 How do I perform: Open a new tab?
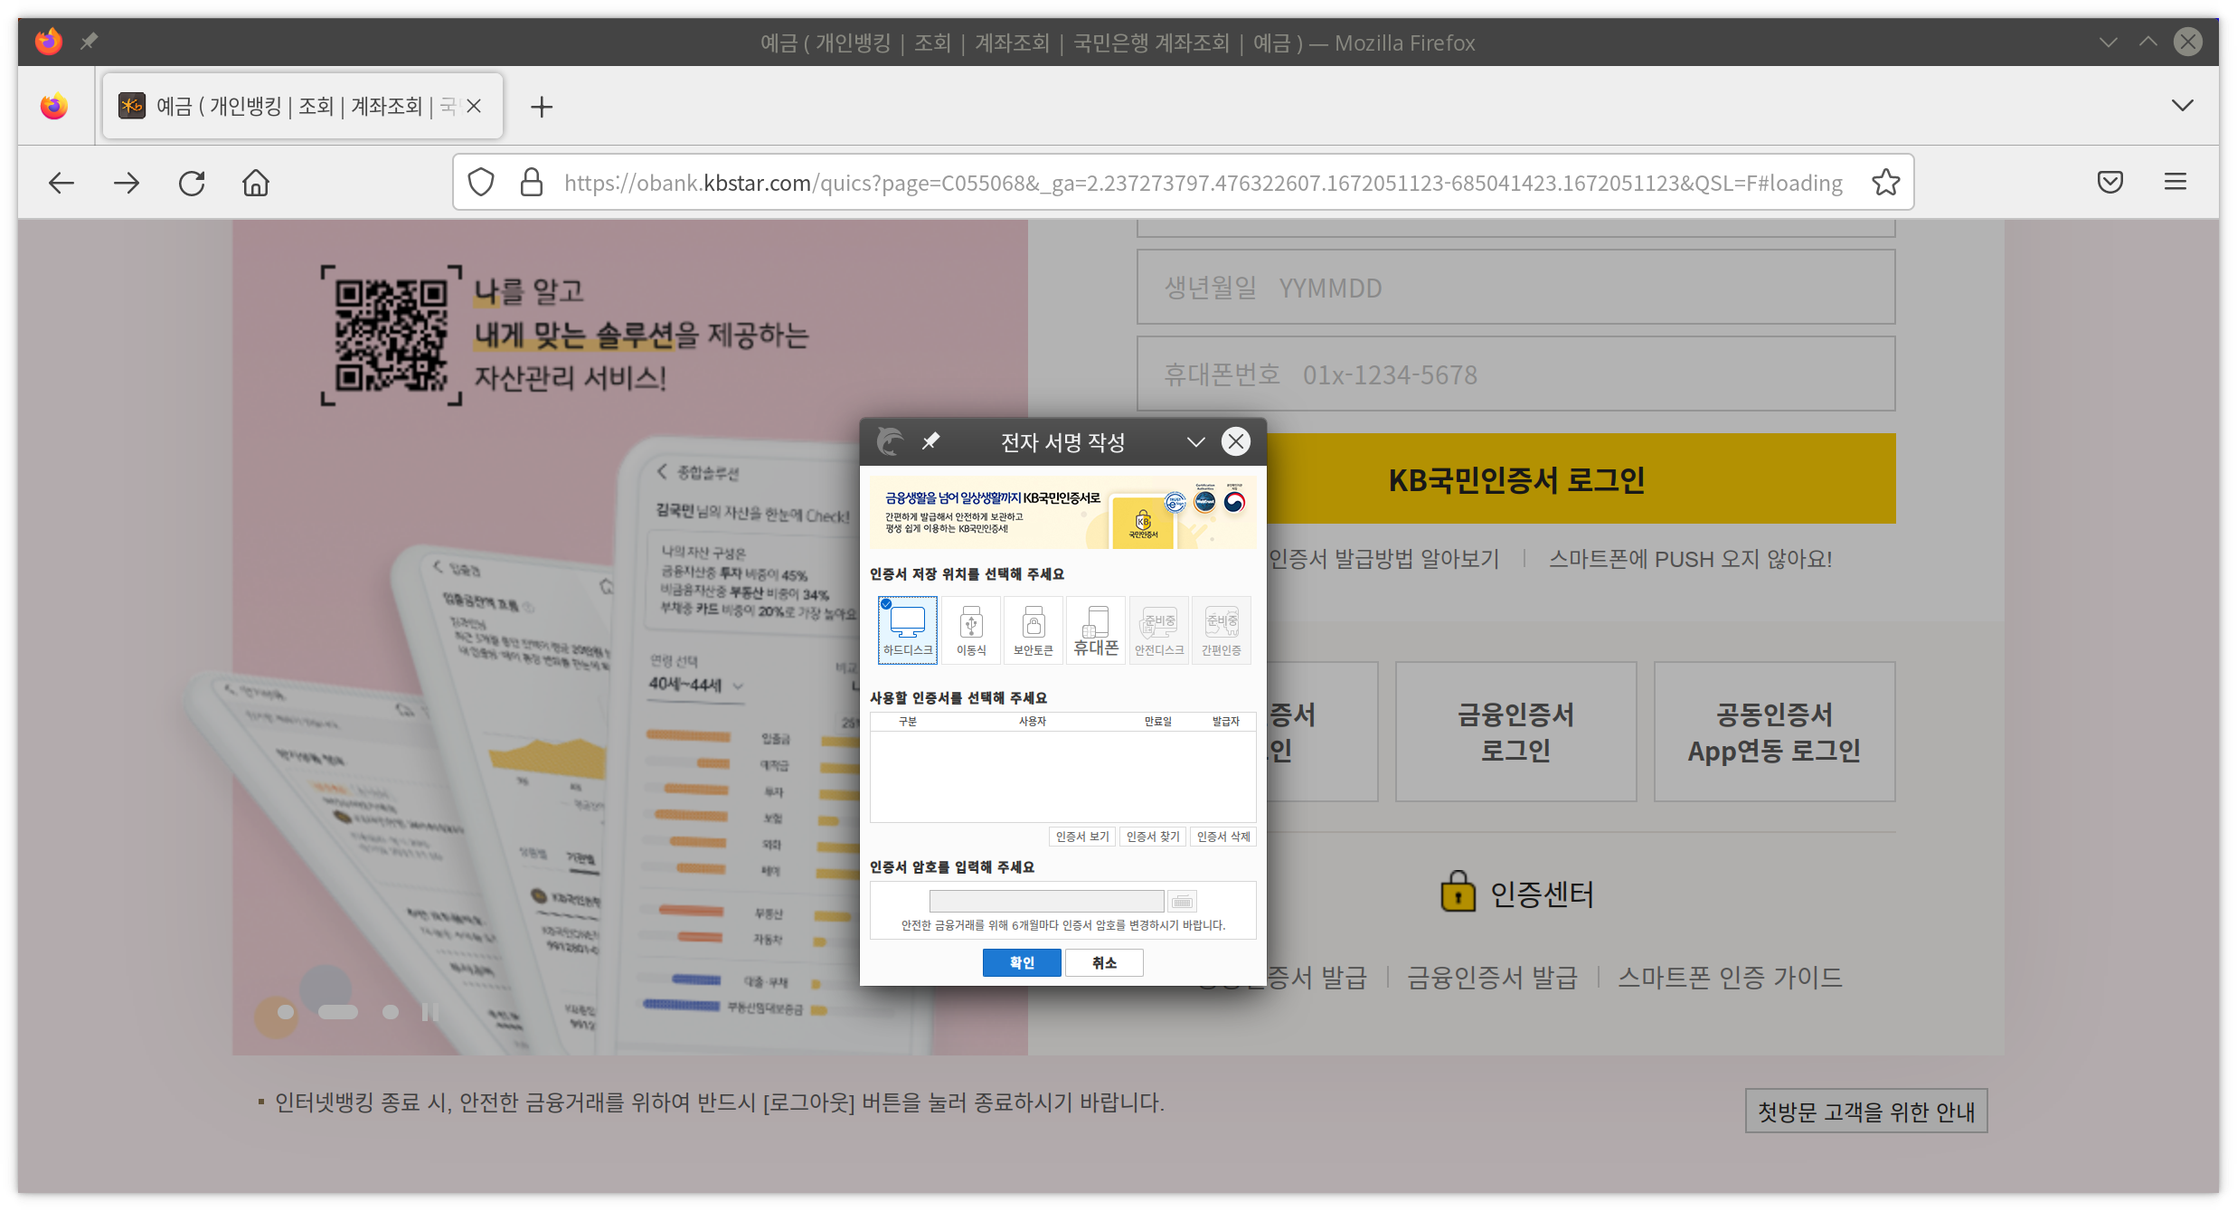(x=542, y=107)
